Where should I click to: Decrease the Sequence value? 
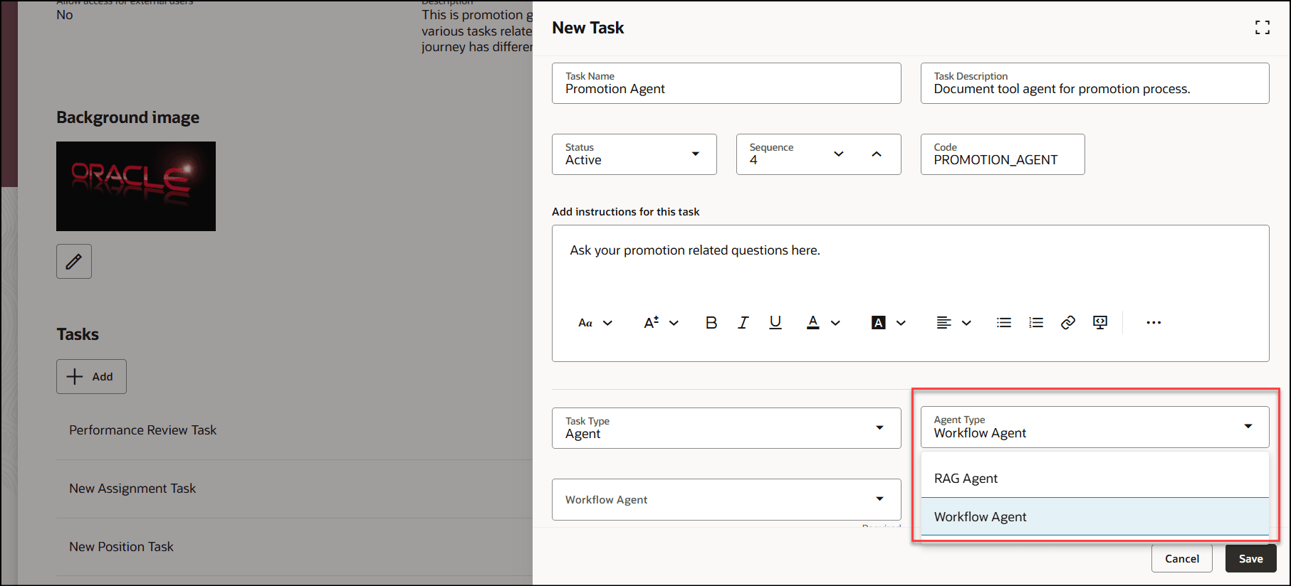(x=839, y=154)
